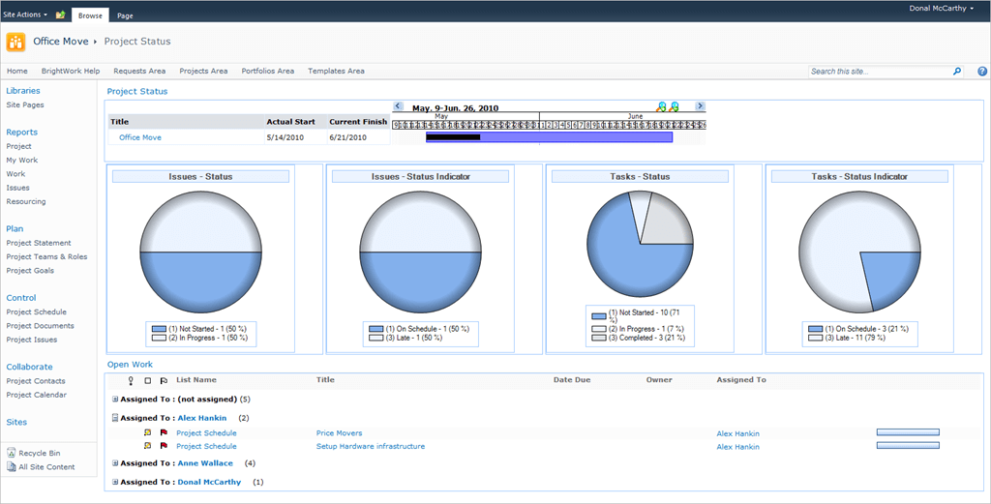
Task: Click the Gantt scroll right arrow
Action: click(x=700, y=106)
